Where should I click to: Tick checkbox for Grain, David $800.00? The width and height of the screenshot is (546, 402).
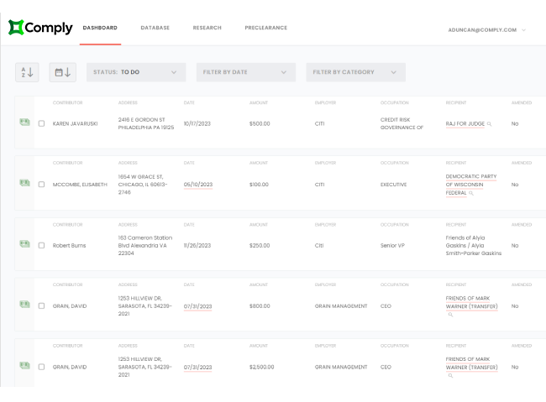click(41, 306)
